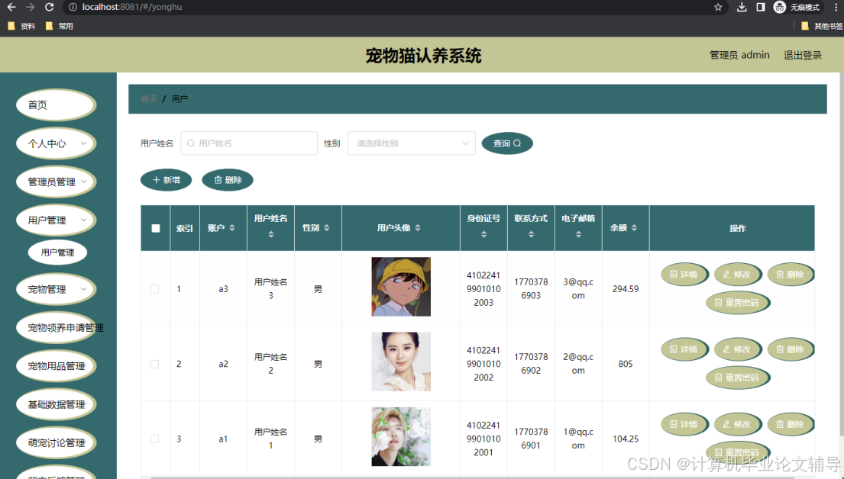Screen dimensions: 844x479
Task: Sort table by 电子邮箱 column arrows
Action: (579, 234)
